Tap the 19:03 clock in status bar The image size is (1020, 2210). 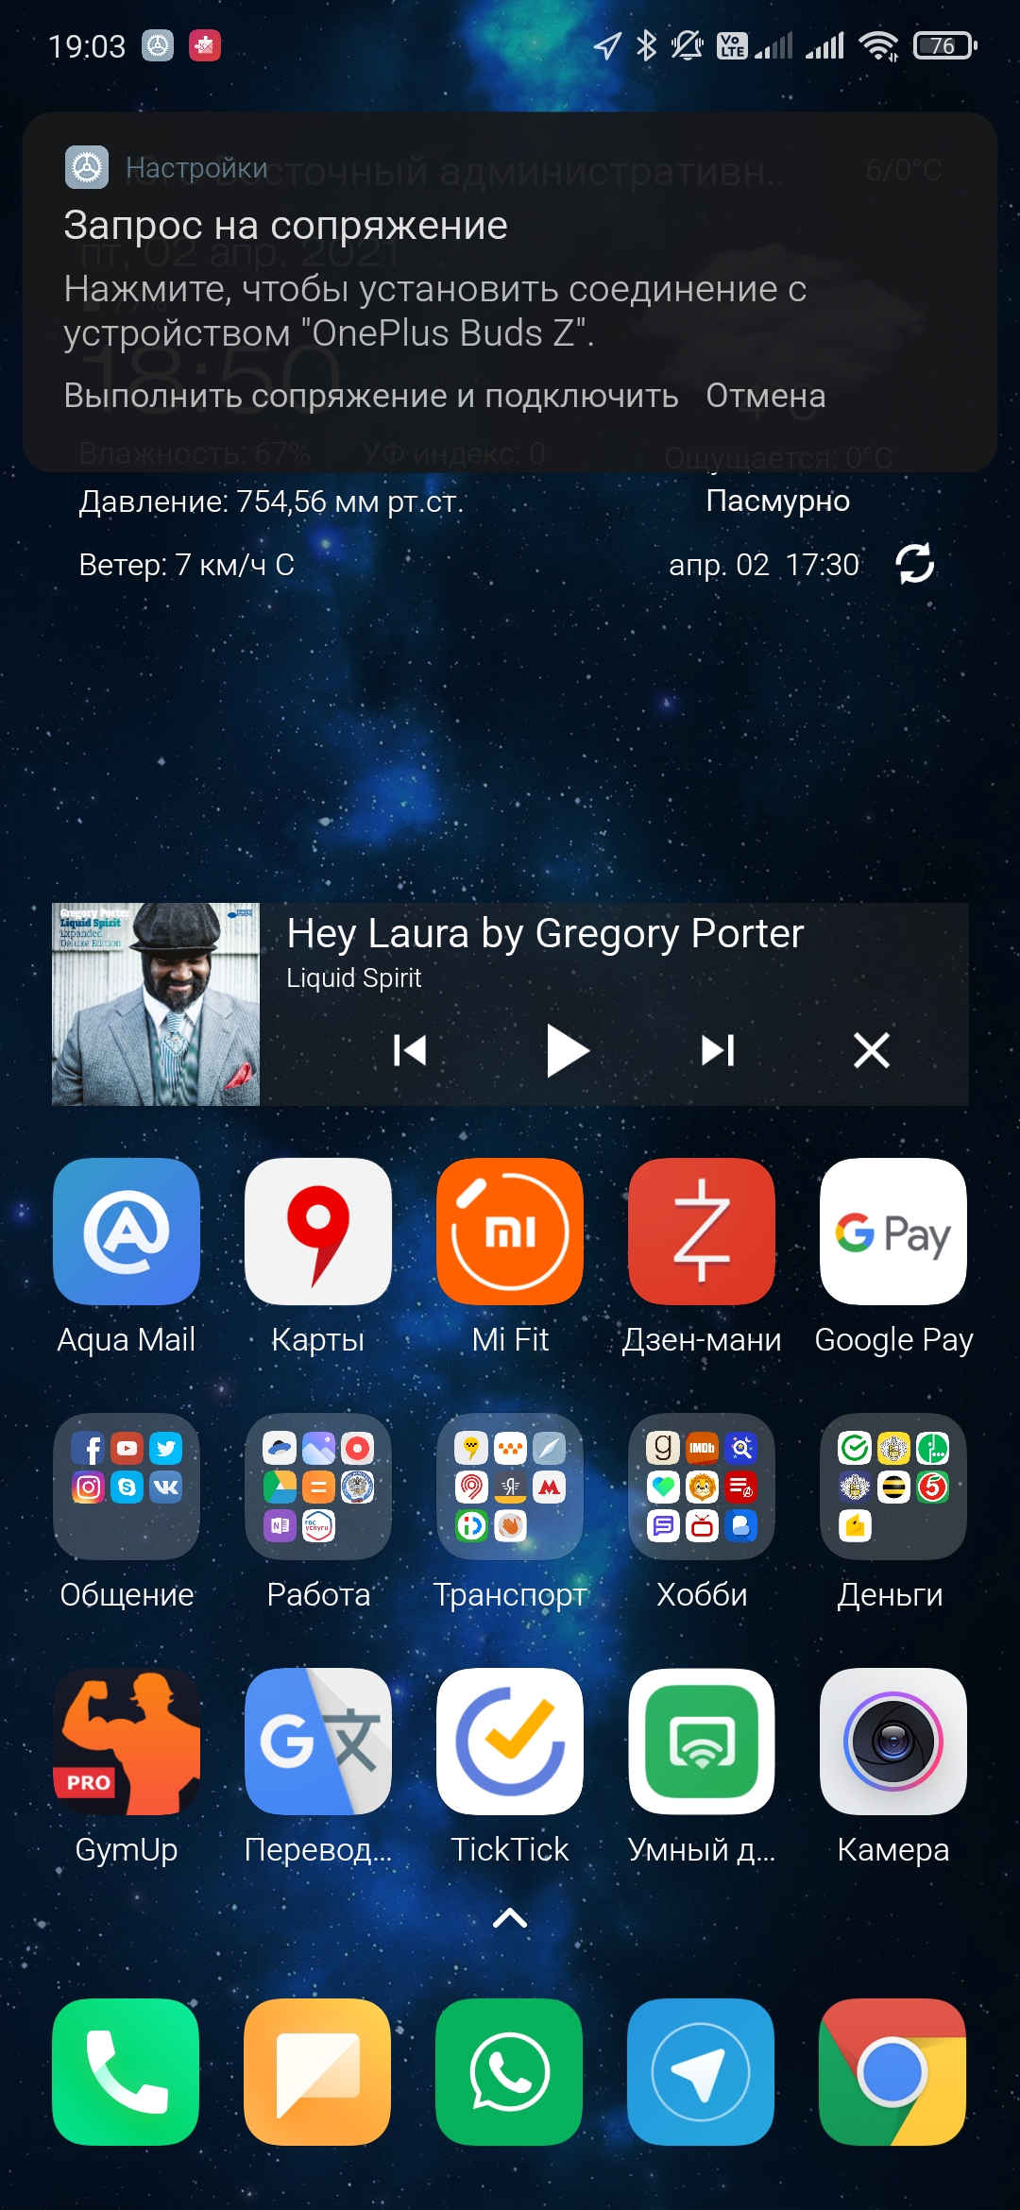click(87, 46)
